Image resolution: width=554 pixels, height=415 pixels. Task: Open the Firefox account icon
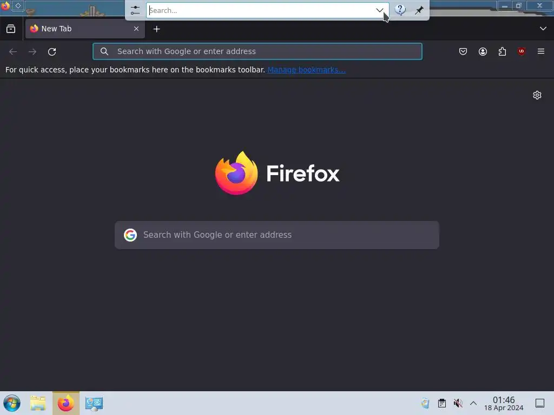click(x=483, y=51)
